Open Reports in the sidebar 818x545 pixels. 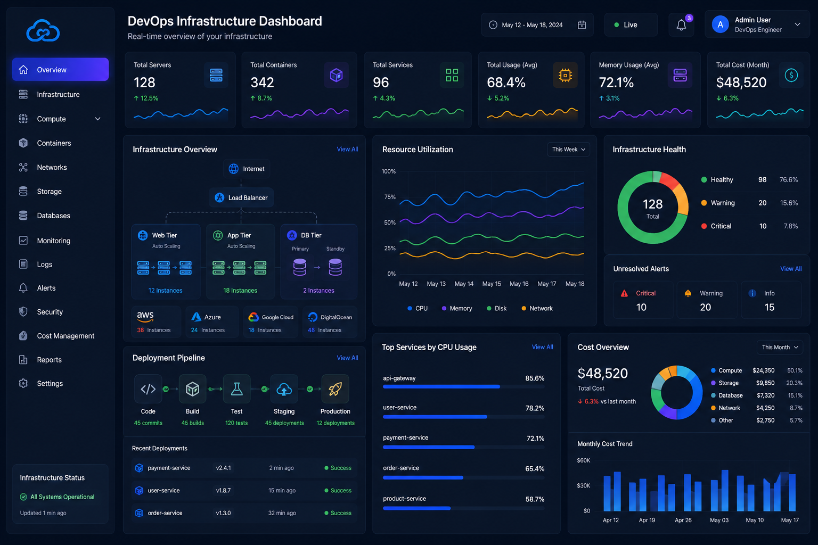pos(60,360)
